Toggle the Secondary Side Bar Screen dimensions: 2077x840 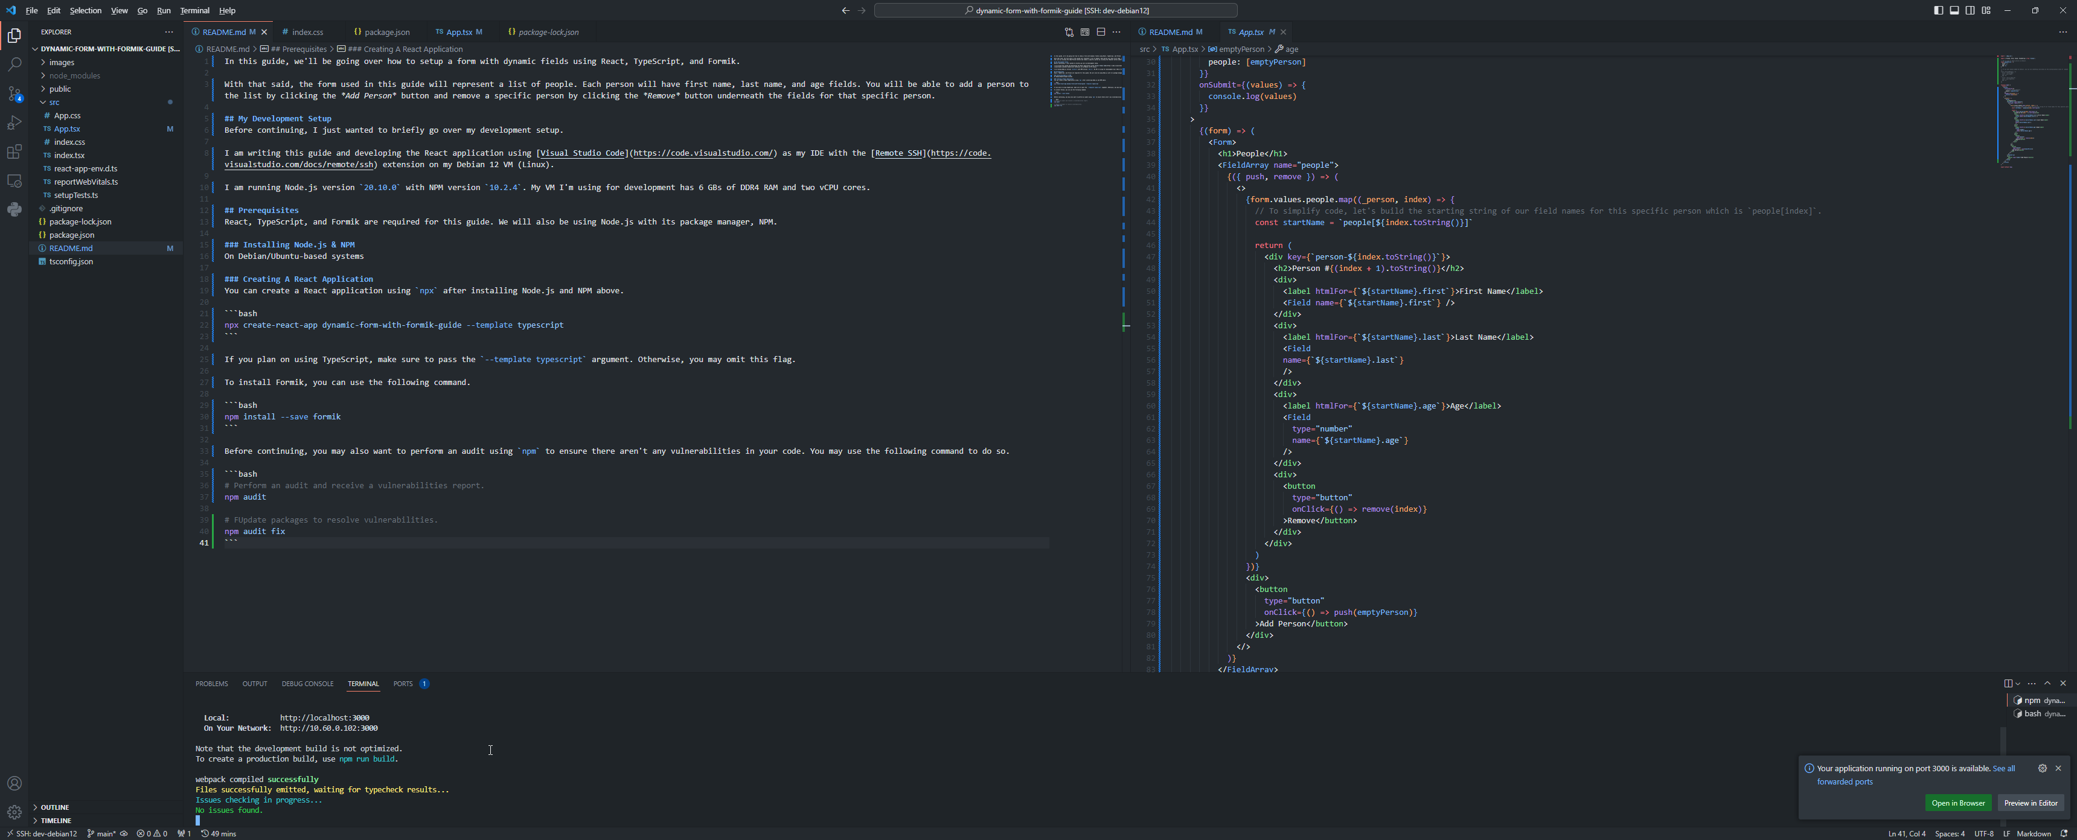click(x=1971, y=10)
